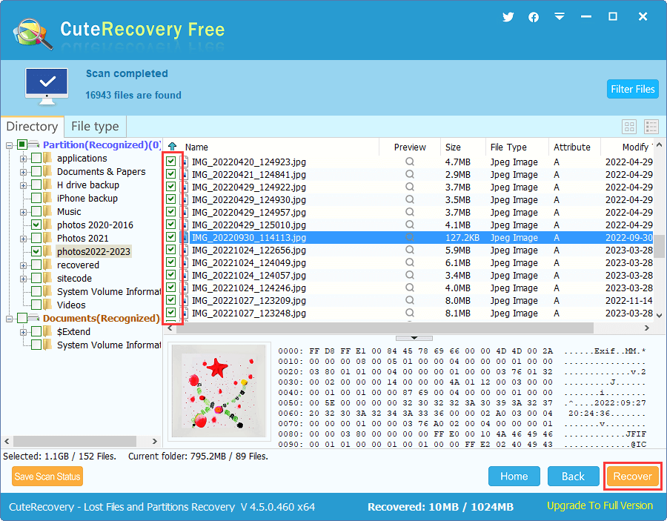Open the Facebook share icon
The image size is (667, 521).
point(534,17)
